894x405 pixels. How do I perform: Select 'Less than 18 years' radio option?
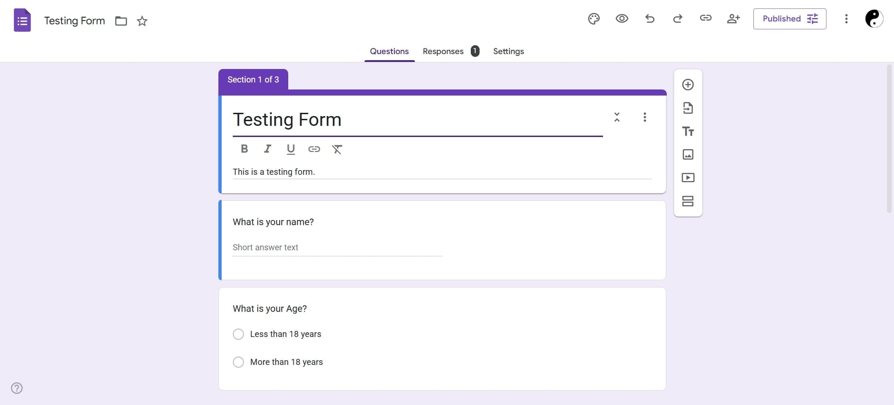tap(238, 334)
